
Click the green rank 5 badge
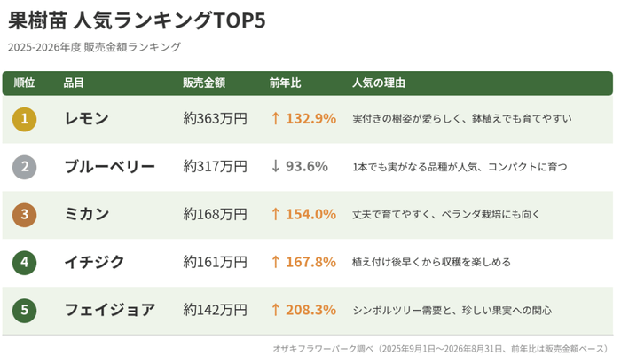tap(24, 310)
